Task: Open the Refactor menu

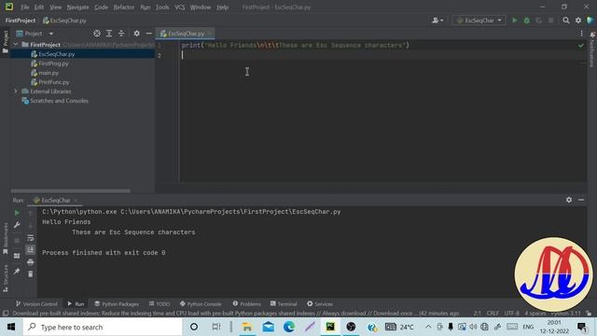Action: point(124,7)
